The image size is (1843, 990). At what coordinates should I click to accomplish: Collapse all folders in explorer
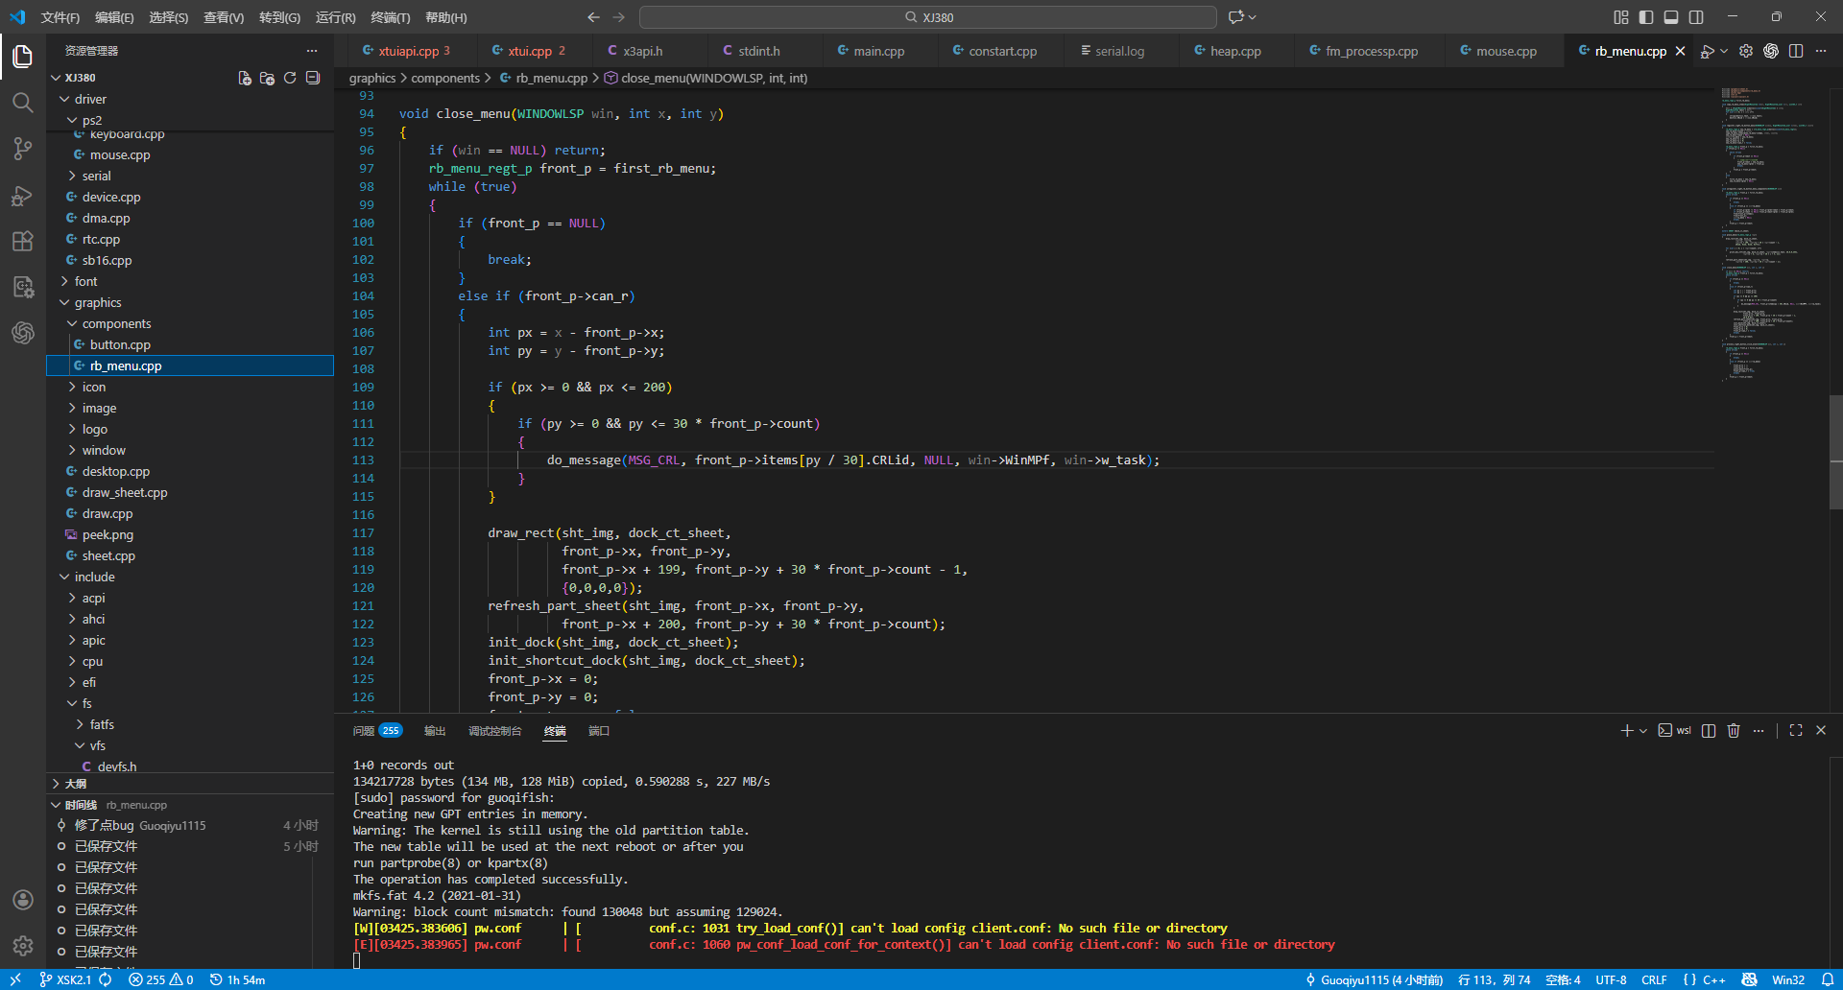click(x=313, y=78)
